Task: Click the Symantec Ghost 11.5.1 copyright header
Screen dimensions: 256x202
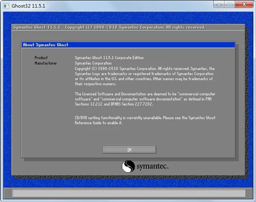Action: [109, 27]
